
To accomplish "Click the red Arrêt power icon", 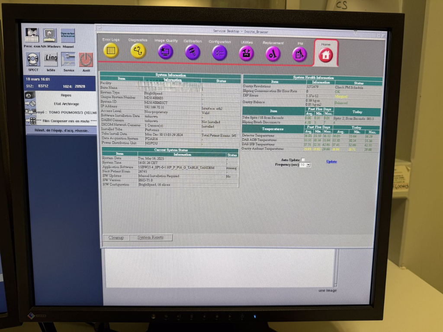I will point(86,60).
